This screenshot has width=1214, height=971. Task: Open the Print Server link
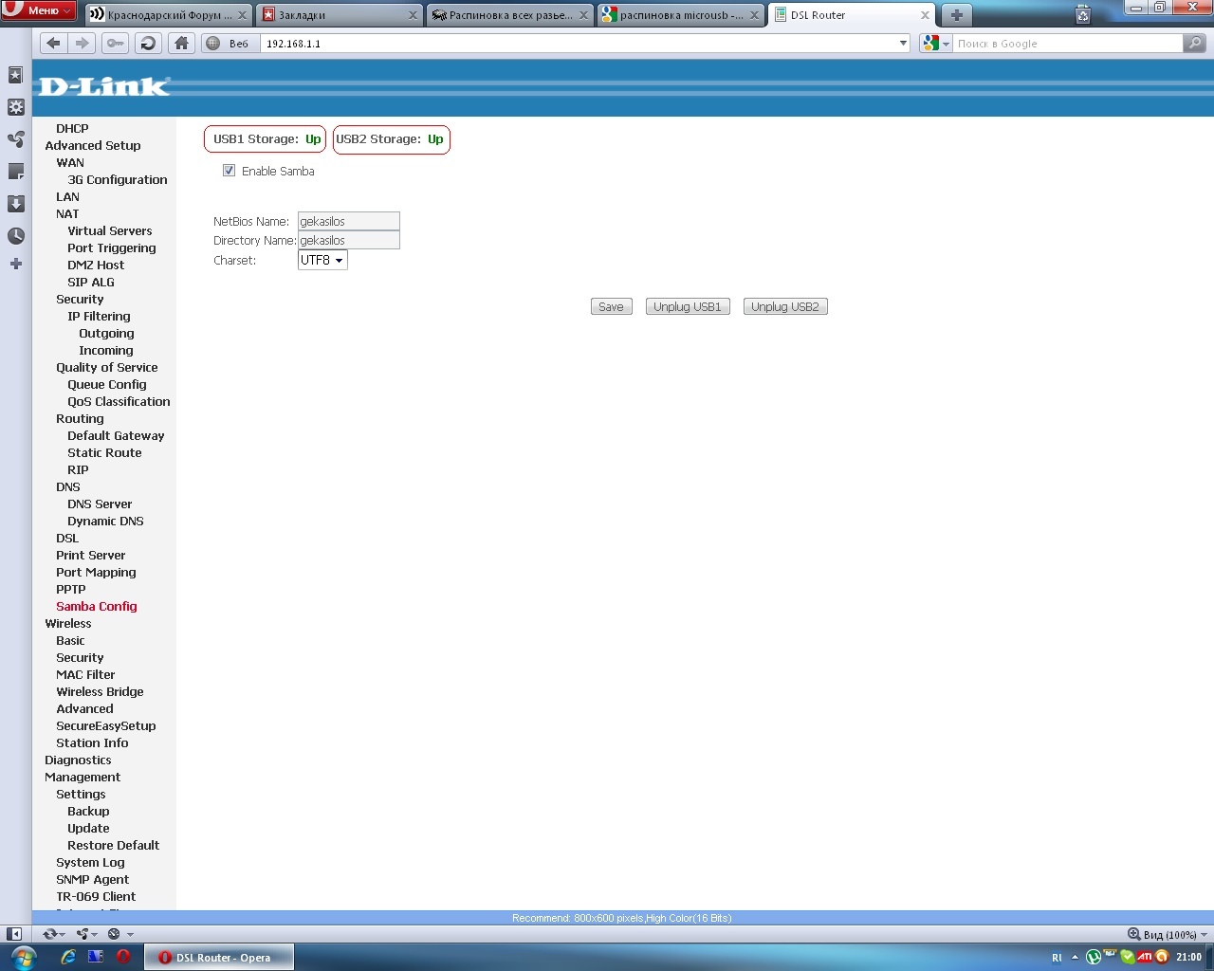[91, 556]
